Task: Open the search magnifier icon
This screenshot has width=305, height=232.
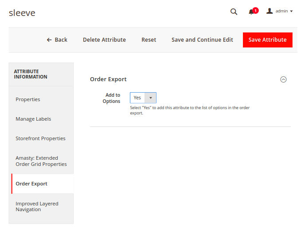Action: click(x=234, y=12)
